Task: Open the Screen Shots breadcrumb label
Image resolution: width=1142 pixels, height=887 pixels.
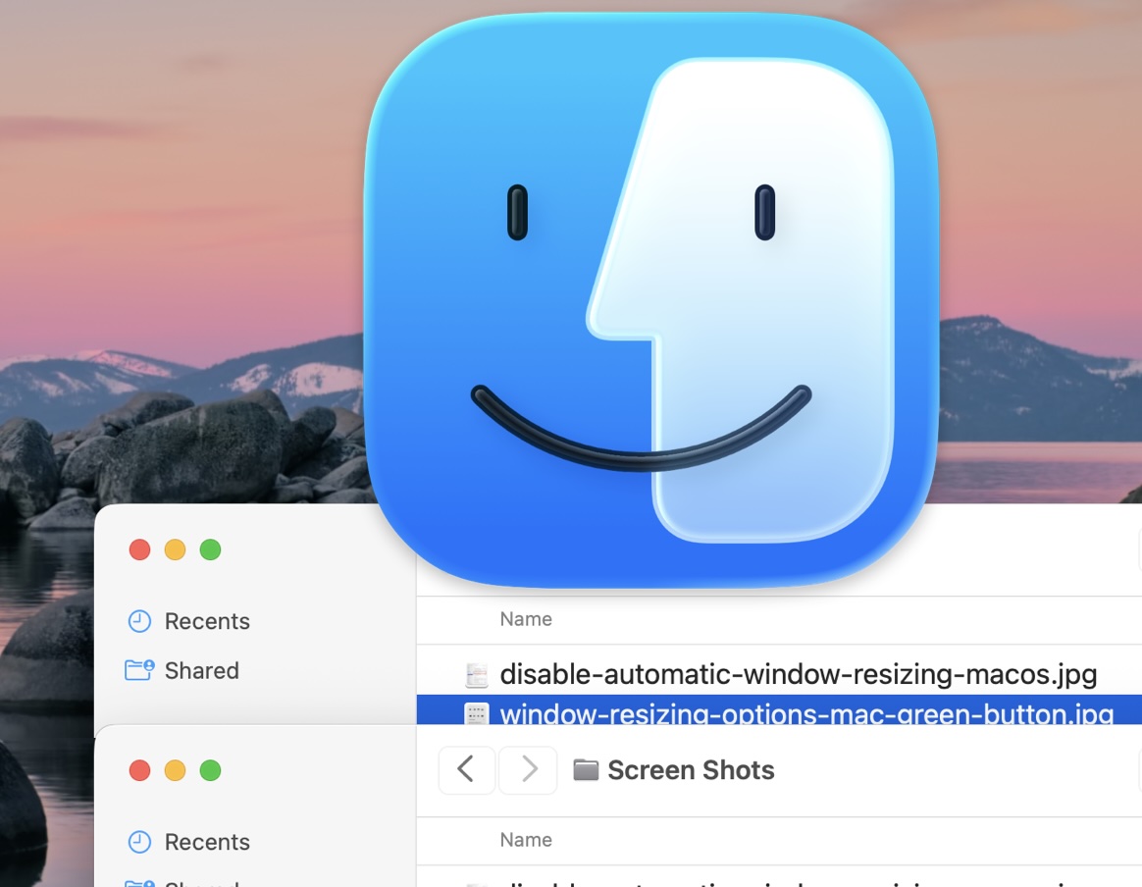Action: pos(691,769)
